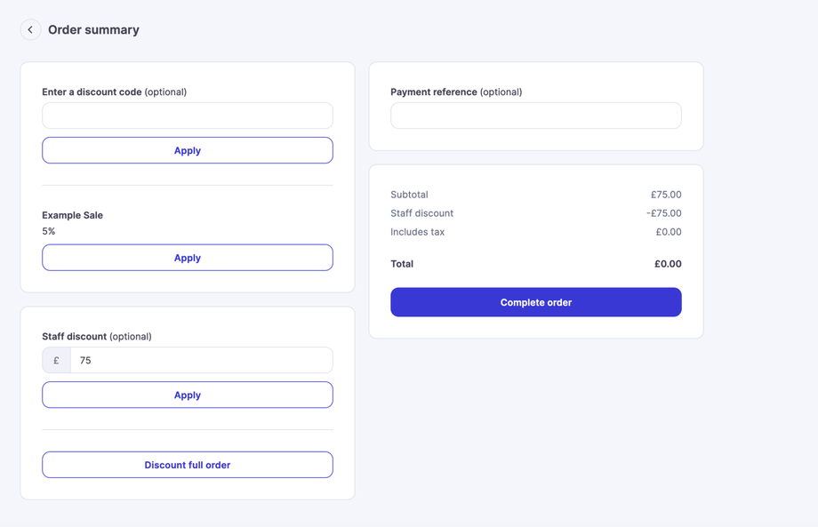
Task: Click the Subtotal amount £75.00
Action: coord(666,195)
